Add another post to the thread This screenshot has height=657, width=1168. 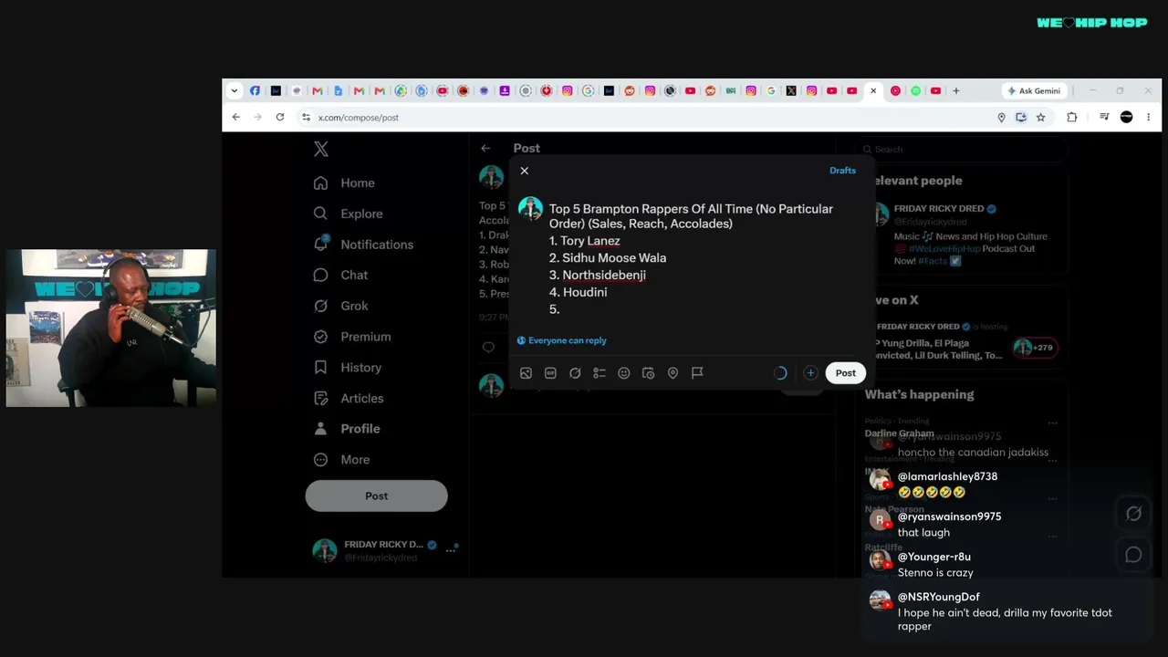click(x=810, y=373)
